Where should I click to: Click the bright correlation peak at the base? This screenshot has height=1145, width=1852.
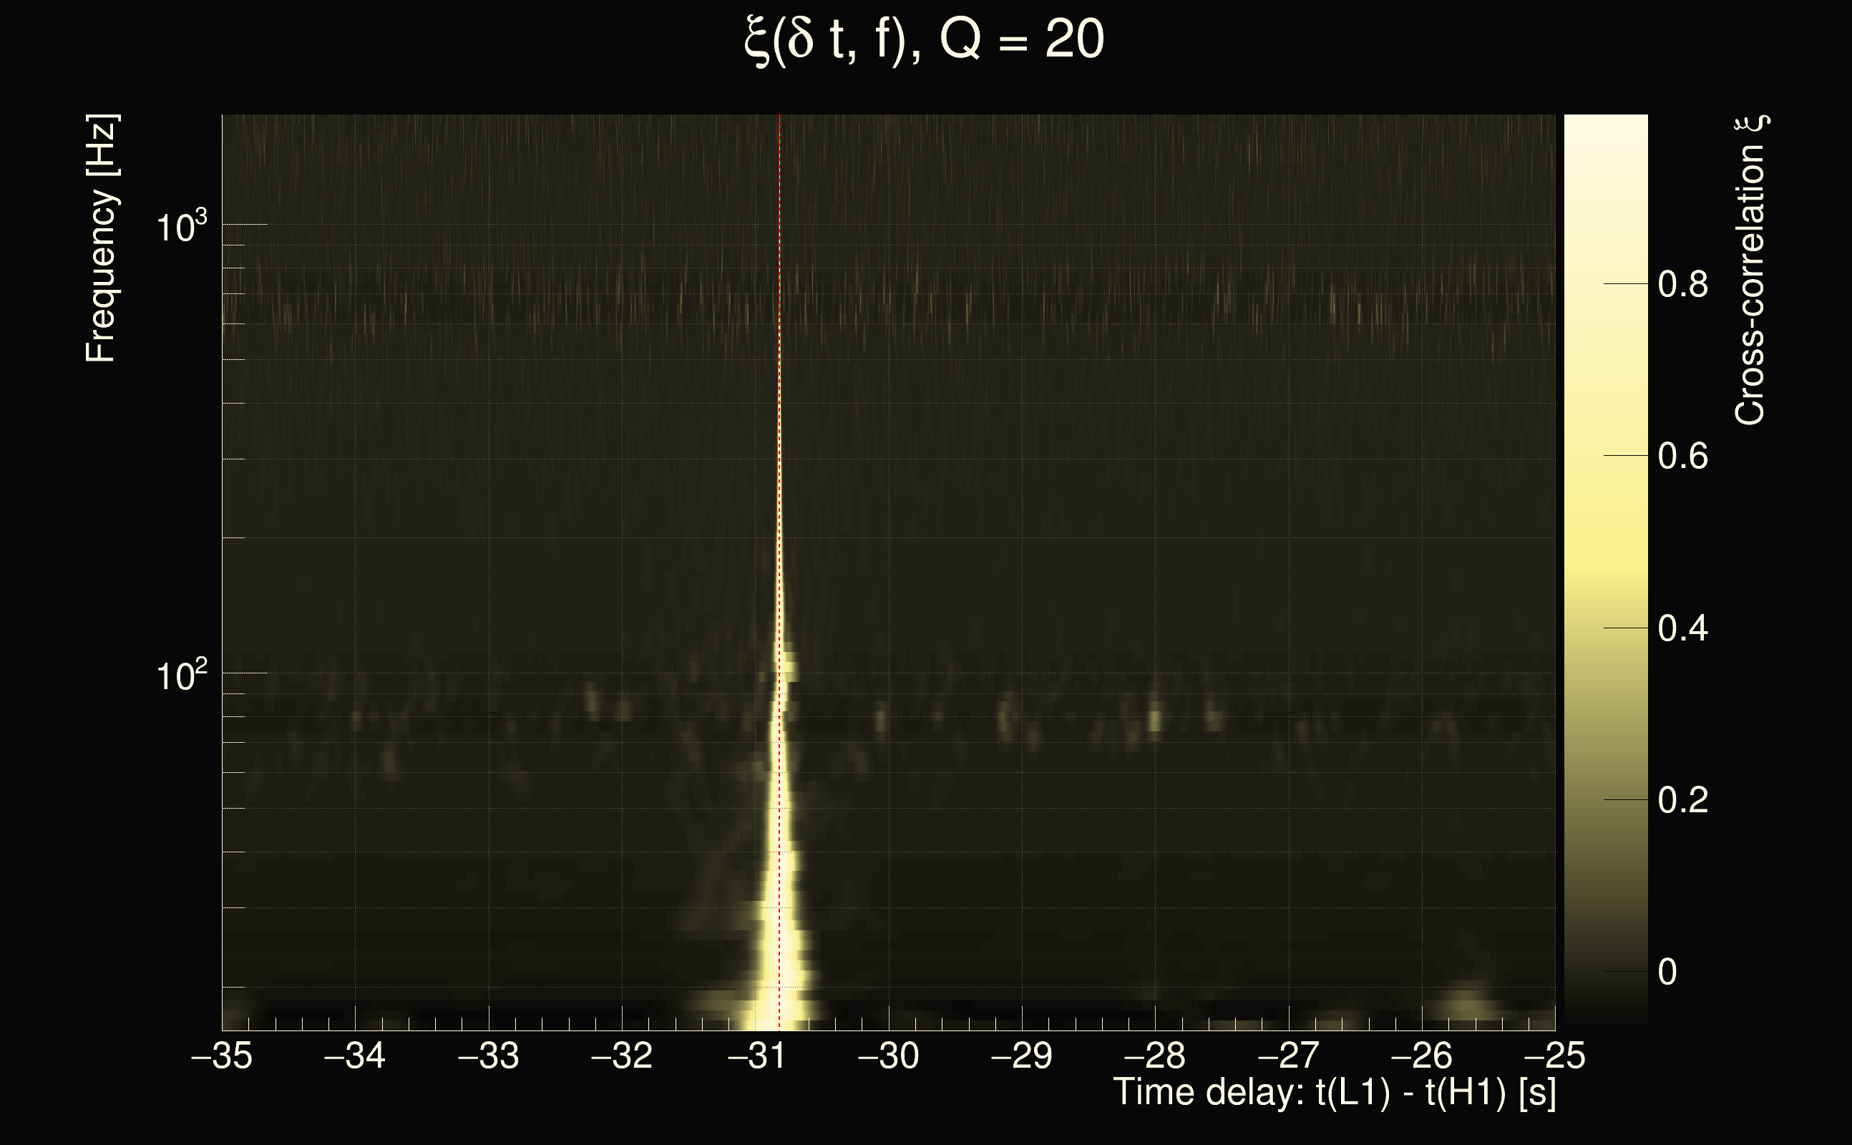click(x=779, y=1003)
